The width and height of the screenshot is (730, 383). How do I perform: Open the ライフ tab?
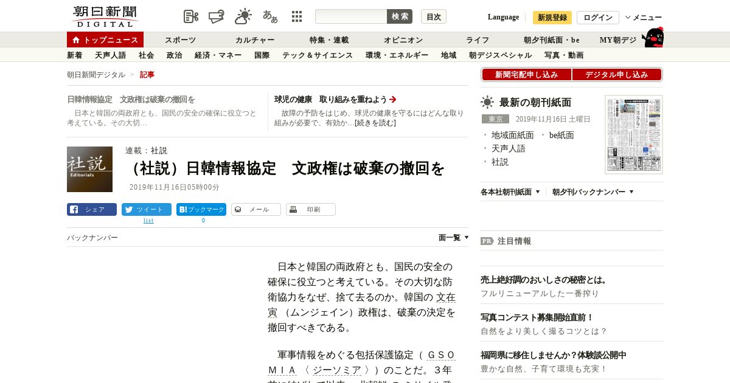coord(478,40)
